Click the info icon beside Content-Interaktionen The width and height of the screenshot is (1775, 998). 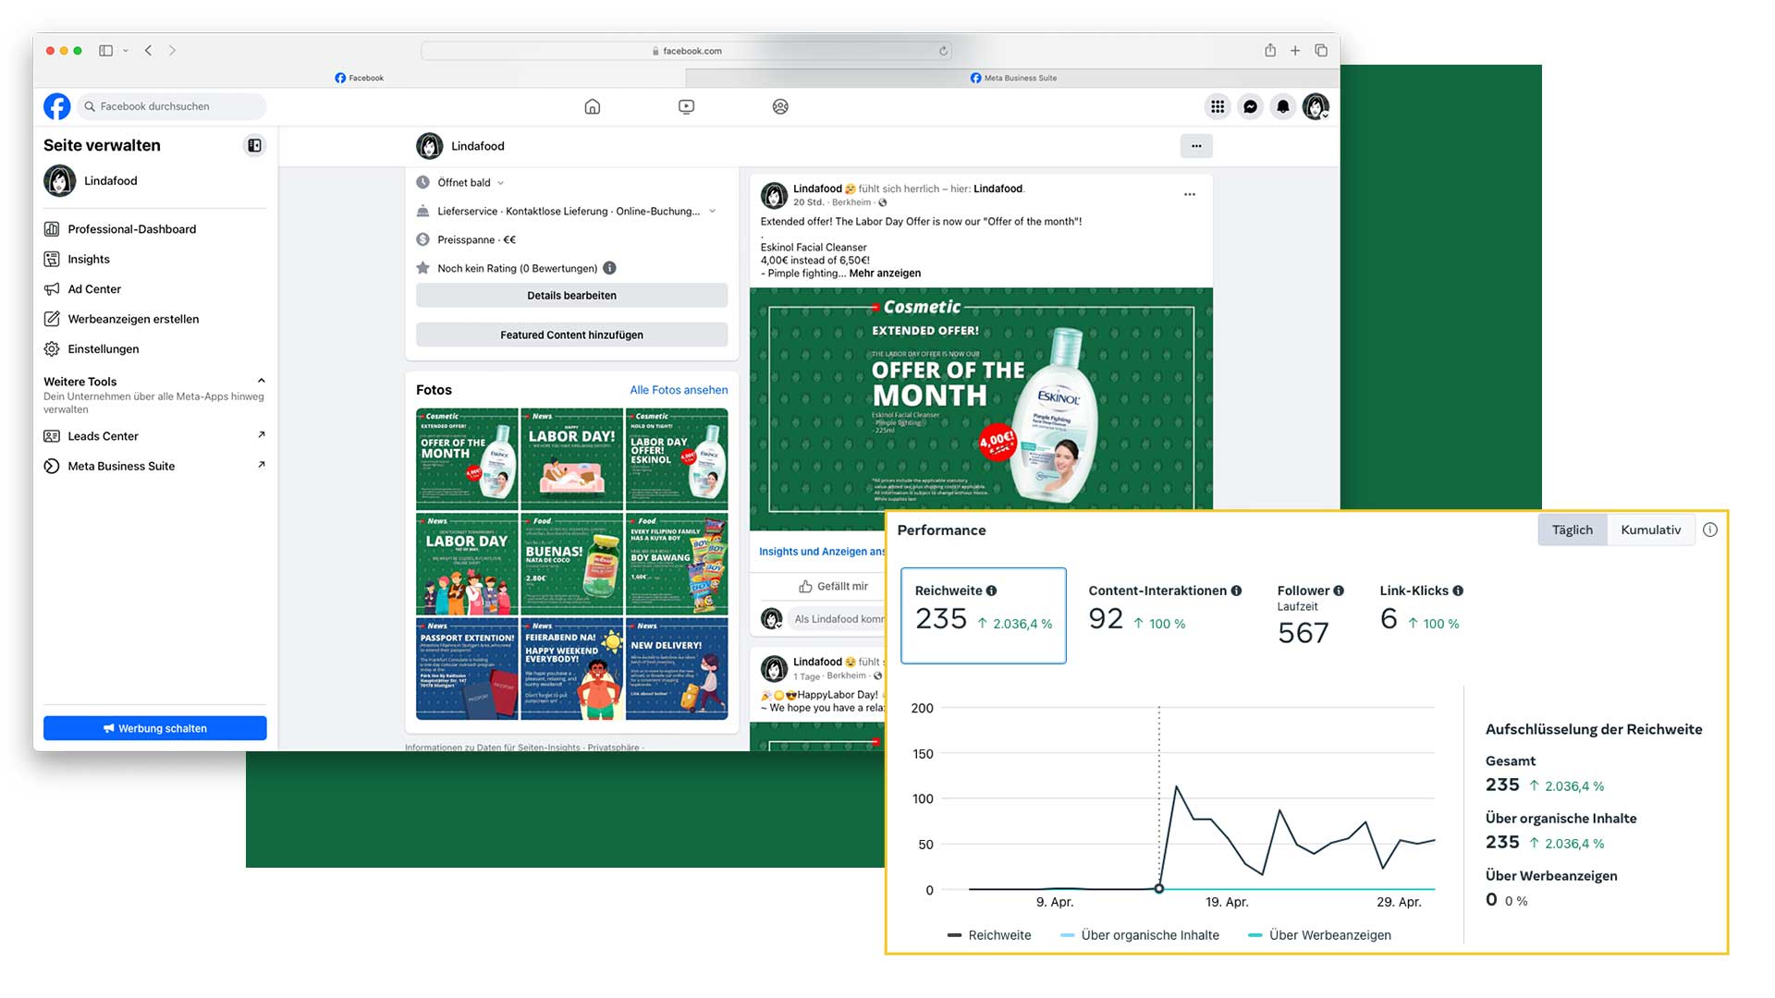coord(1236,590)
